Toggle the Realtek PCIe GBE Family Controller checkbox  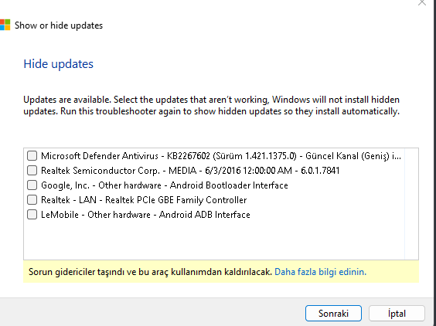tap(32, 200)
